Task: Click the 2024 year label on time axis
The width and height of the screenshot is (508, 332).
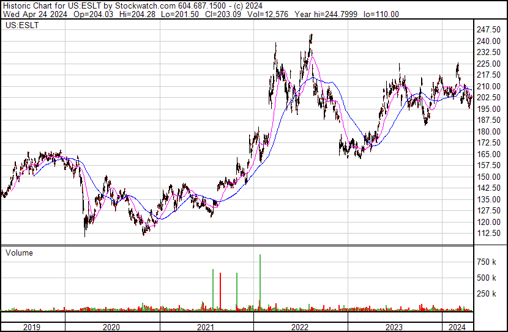Action: point(457,327)
